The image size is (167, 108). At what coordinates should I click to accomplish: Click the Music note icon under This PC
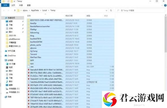point(7,81)
